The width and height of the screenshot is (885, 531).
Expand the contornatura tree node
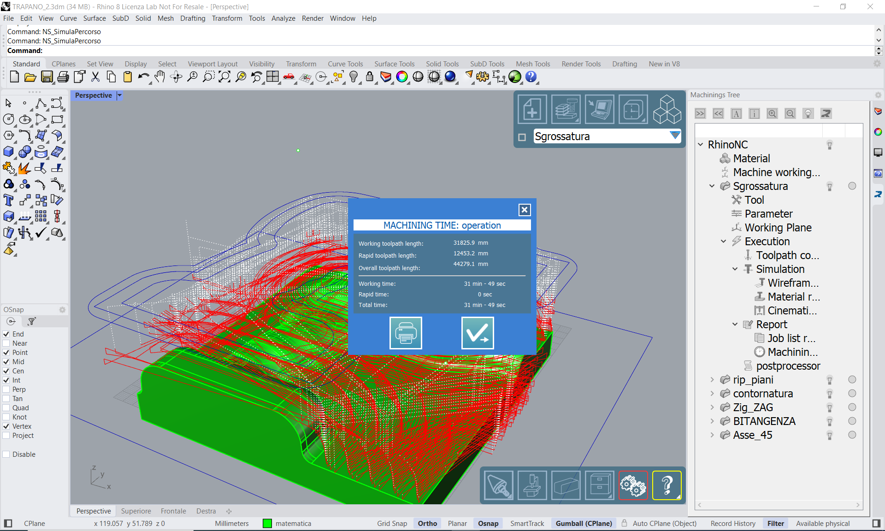click(712, 394)
